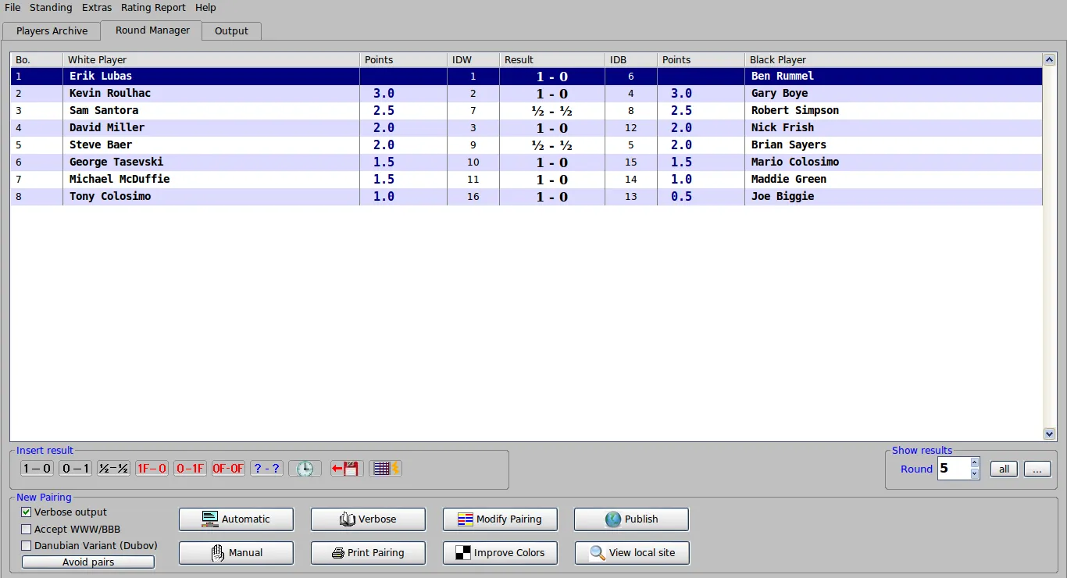The width and height of the screenshot is (1067, 578).
Task: Insert a 0-1 black win result
Action: click(x=75, y=469)
